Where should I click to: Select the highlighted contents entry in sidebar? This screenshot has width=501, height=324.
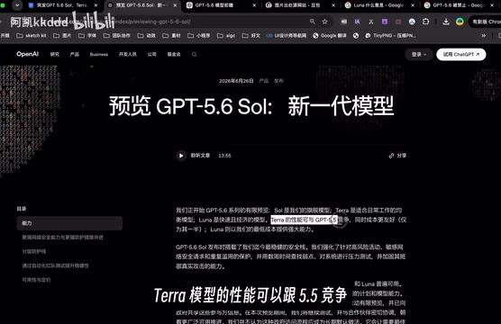pos(69,223)
